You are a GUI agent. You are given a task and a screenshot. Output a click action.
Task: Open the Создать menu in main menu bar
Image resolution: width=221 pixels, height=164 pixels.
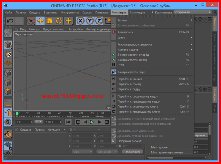coord(35,13)
